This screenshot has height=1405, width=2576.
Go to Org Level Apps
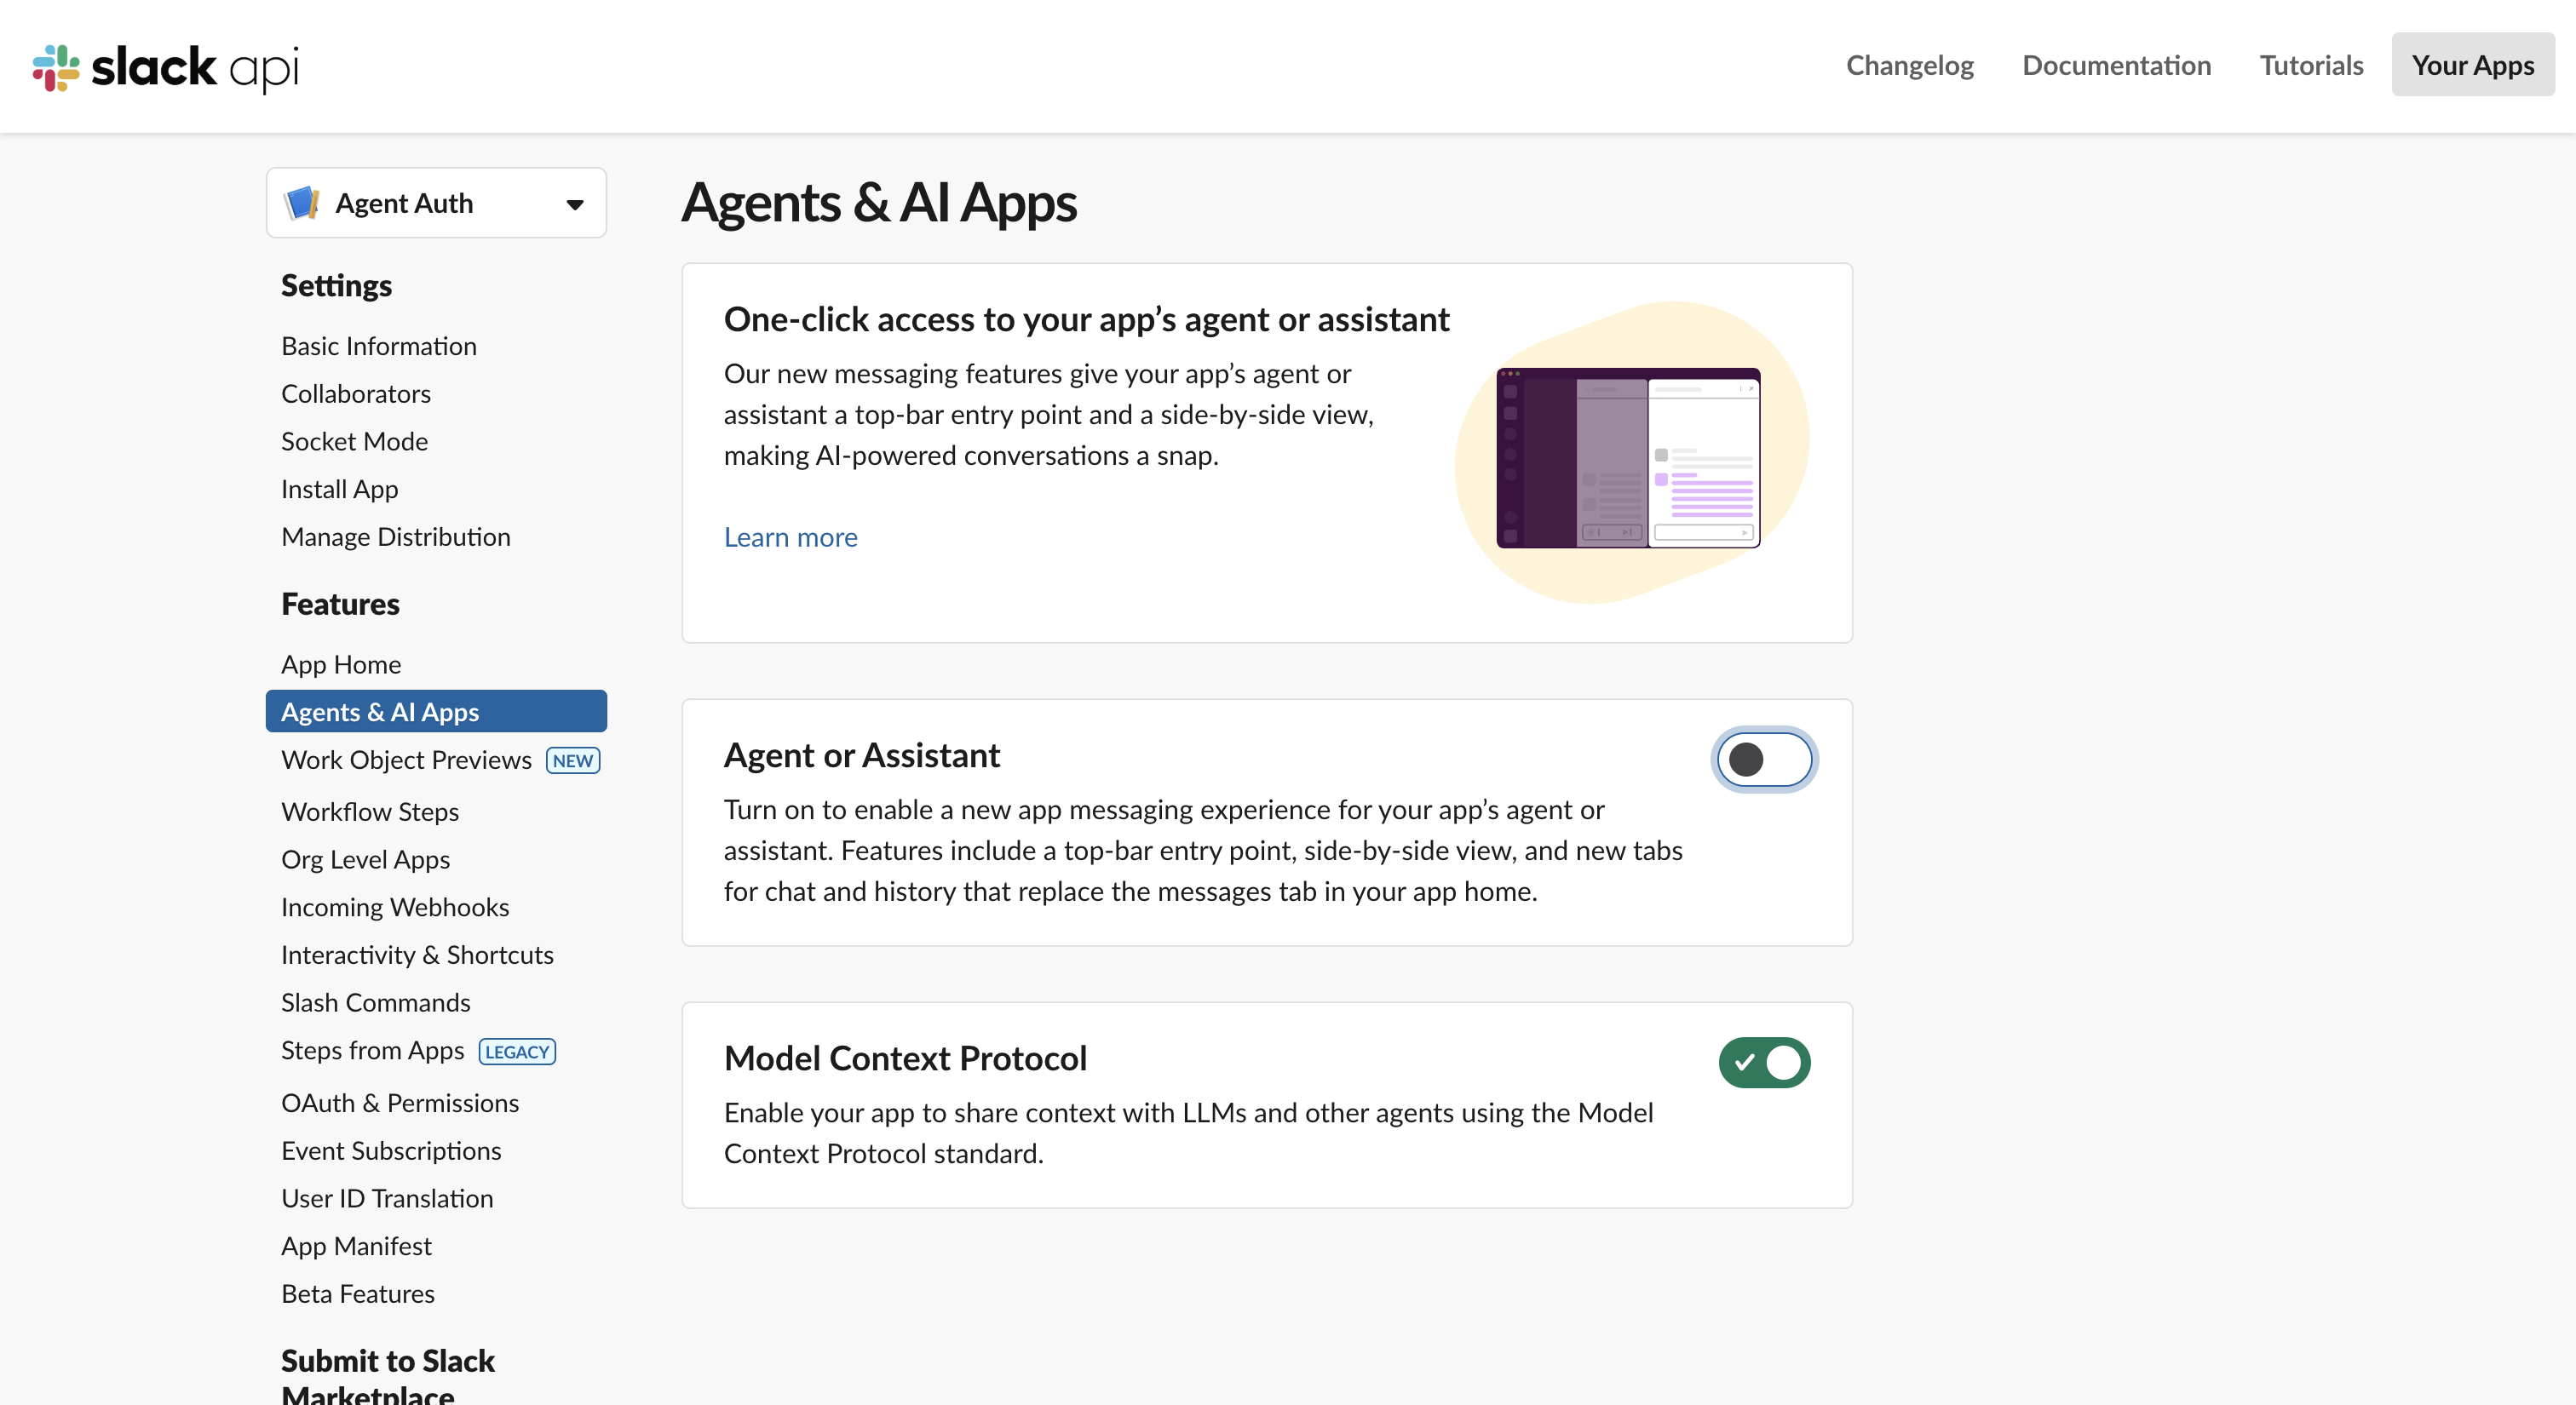365,859
